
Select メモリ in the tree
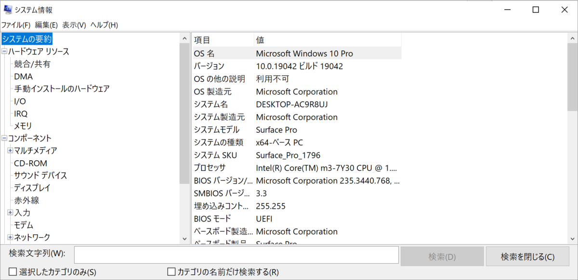[x=23, y=126]
